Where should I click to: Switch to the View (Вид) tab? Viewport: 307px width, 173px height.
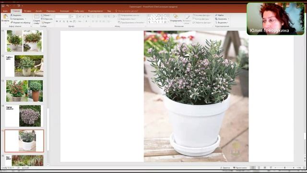109,11
